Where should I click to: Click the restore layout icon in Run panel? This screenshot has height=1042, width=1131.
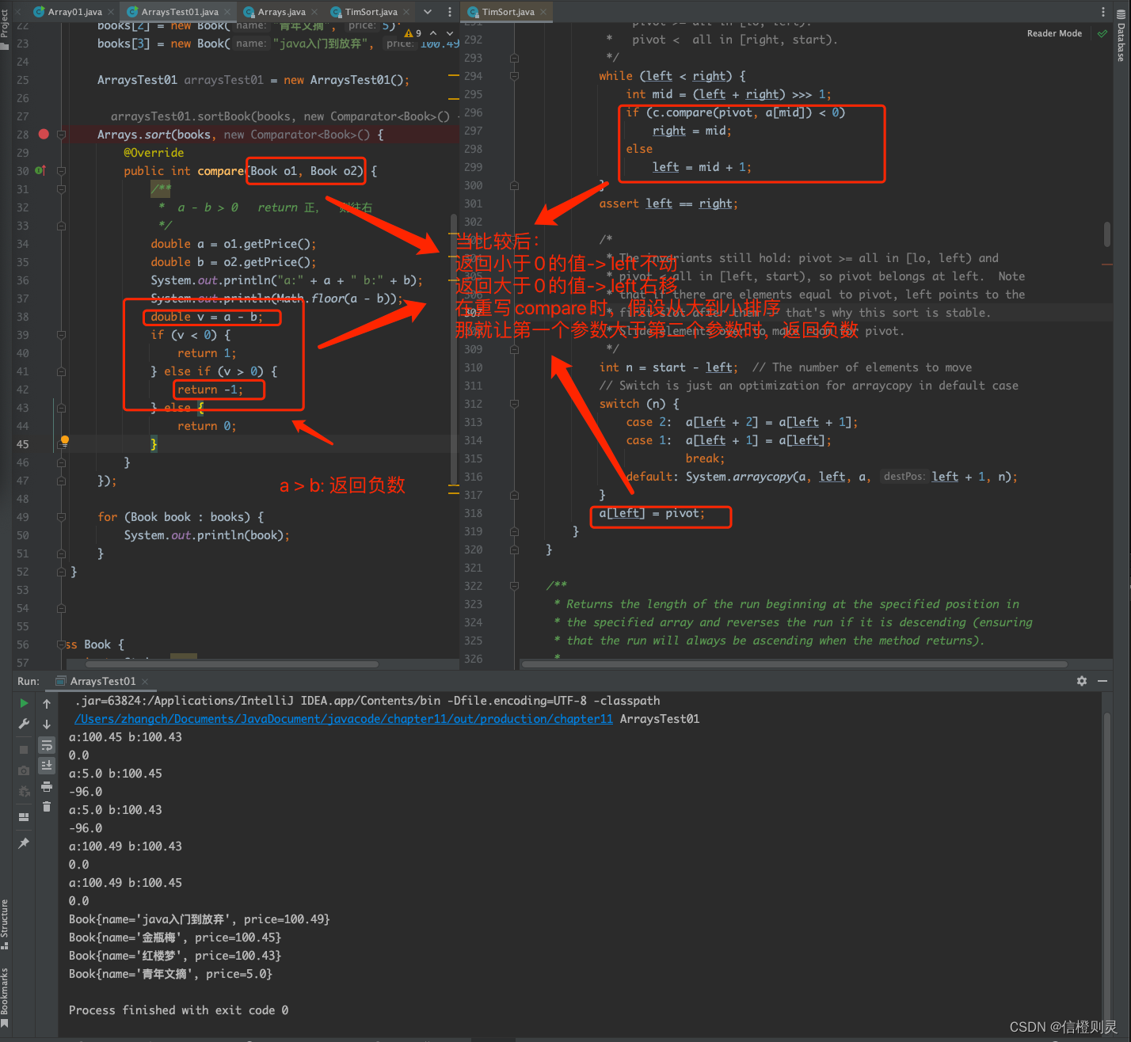[x=24, y=817]
